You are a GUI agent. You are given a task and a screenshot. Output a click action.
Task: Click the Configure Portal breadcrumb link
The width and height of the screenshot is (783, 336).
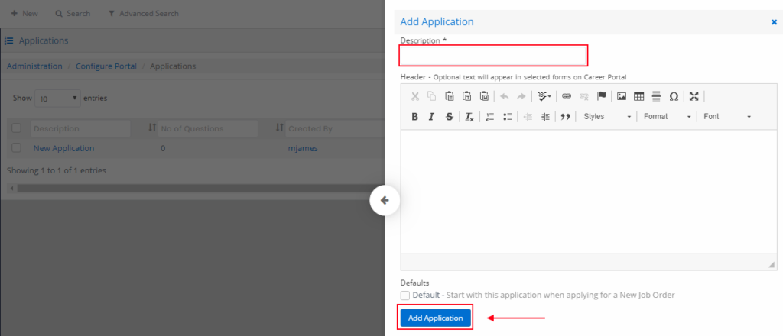(x=106, y=66)
